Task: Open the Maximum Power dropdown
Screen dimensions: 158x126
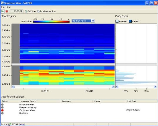Action: (93, 21)
